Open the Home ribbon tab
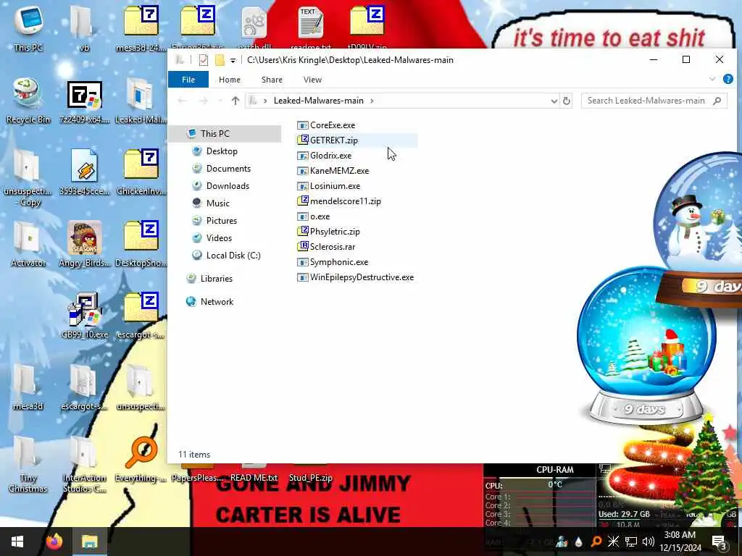 click(230, 80)
